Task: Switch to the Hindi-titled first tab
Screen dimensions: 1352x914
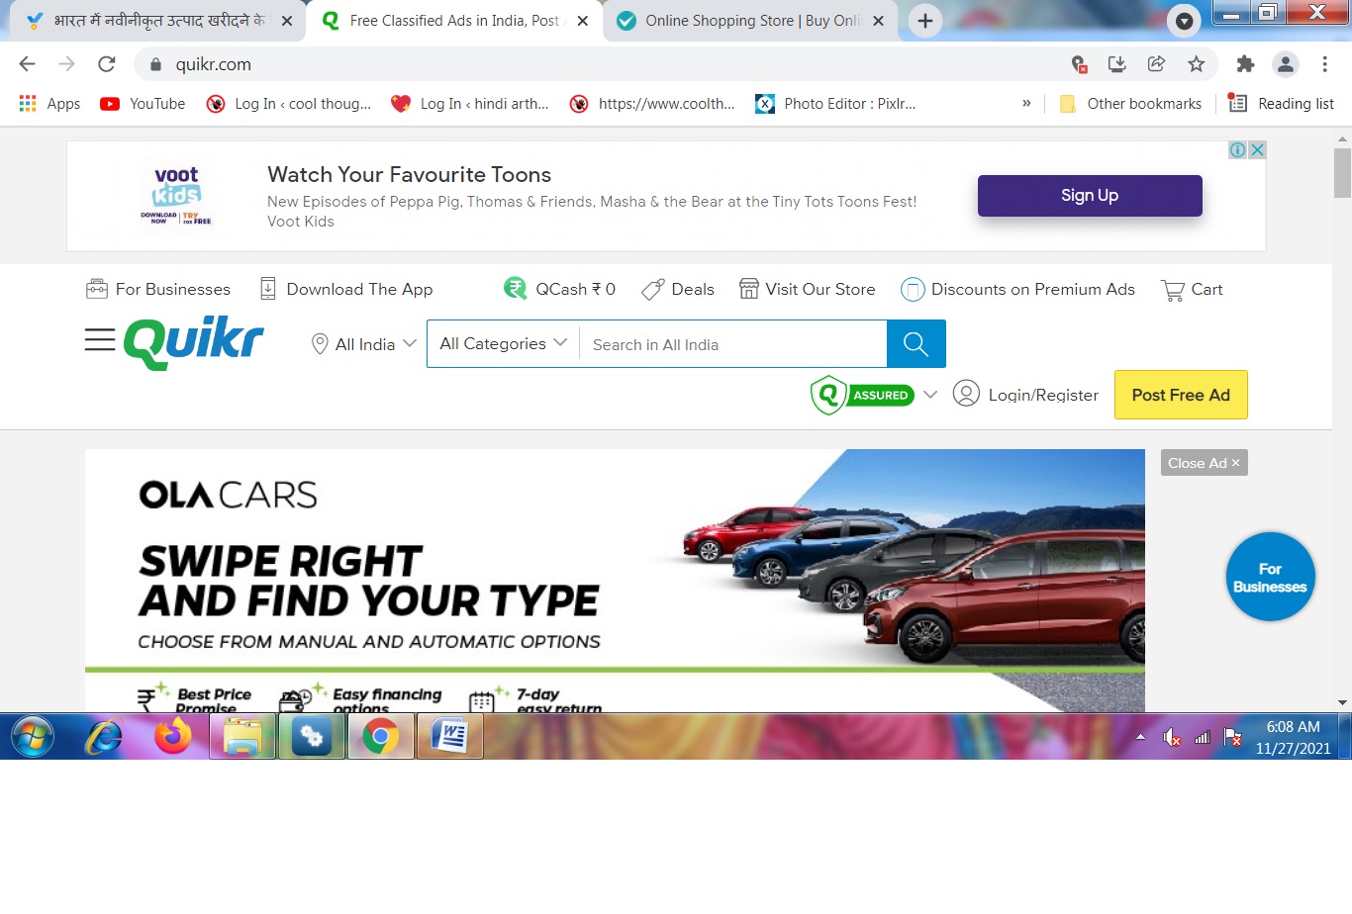Action: point(160,21)
